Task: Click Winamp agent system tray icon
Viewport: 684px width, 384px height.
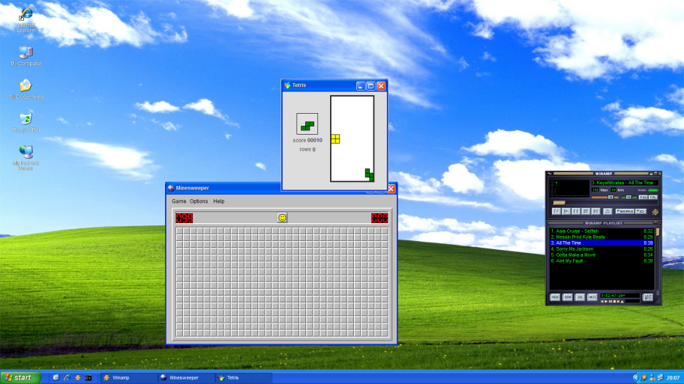Action: click(x=644, y=378)
